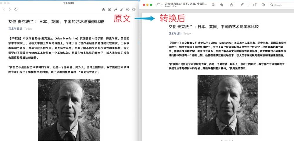This screenshot has width=294, height=141.
Task: Minimize the Preview window with yellow button
Action: [147, 5]
